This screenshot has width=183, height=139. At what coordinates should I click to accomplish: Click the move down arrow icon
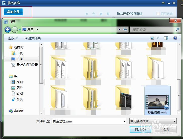108,14
